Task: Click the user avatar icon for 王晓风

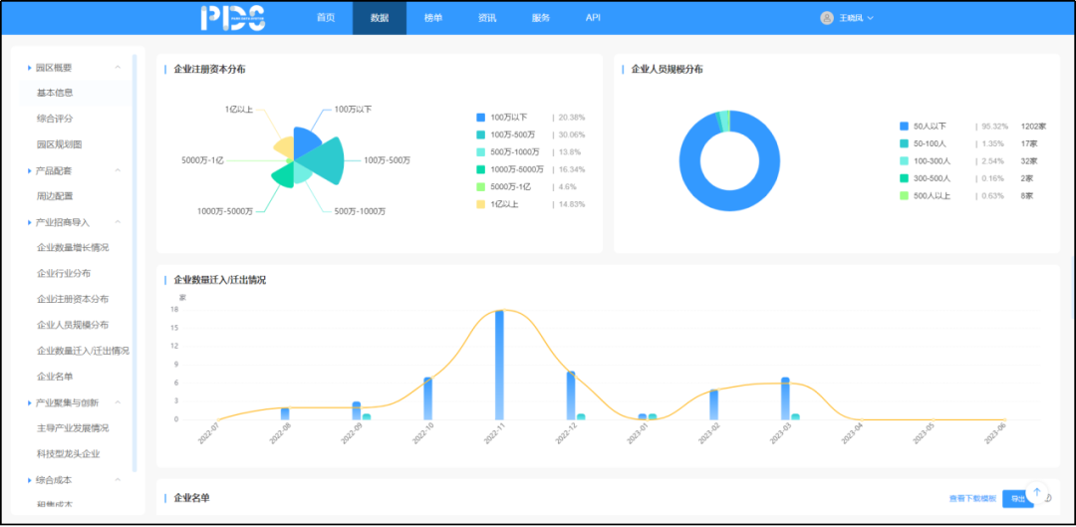Action: coord(826,18)
